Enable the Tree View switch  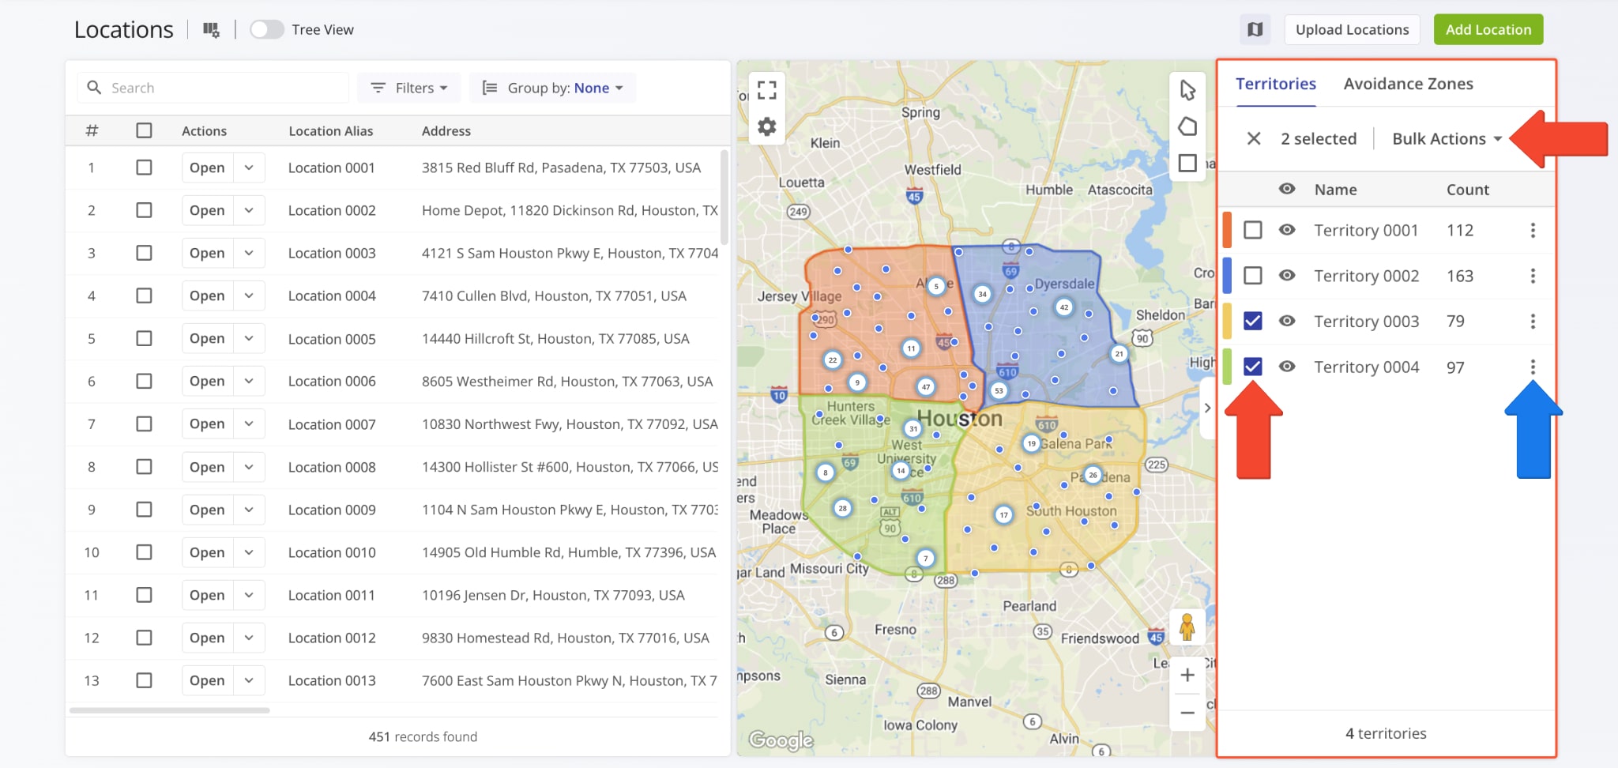[x=267, y=30]
